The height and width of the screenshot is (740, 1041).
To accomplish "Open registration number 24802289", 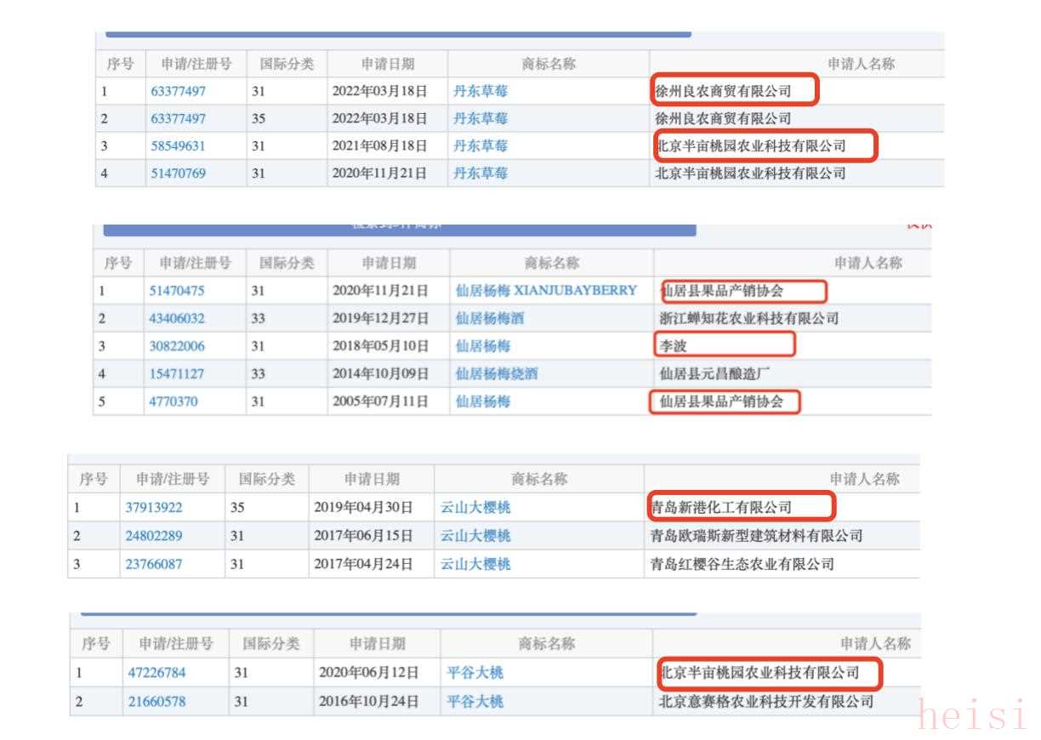I will 154,536.
